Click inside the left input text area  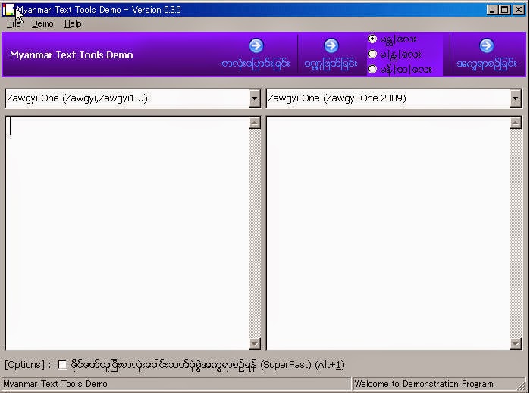(127, 233)
